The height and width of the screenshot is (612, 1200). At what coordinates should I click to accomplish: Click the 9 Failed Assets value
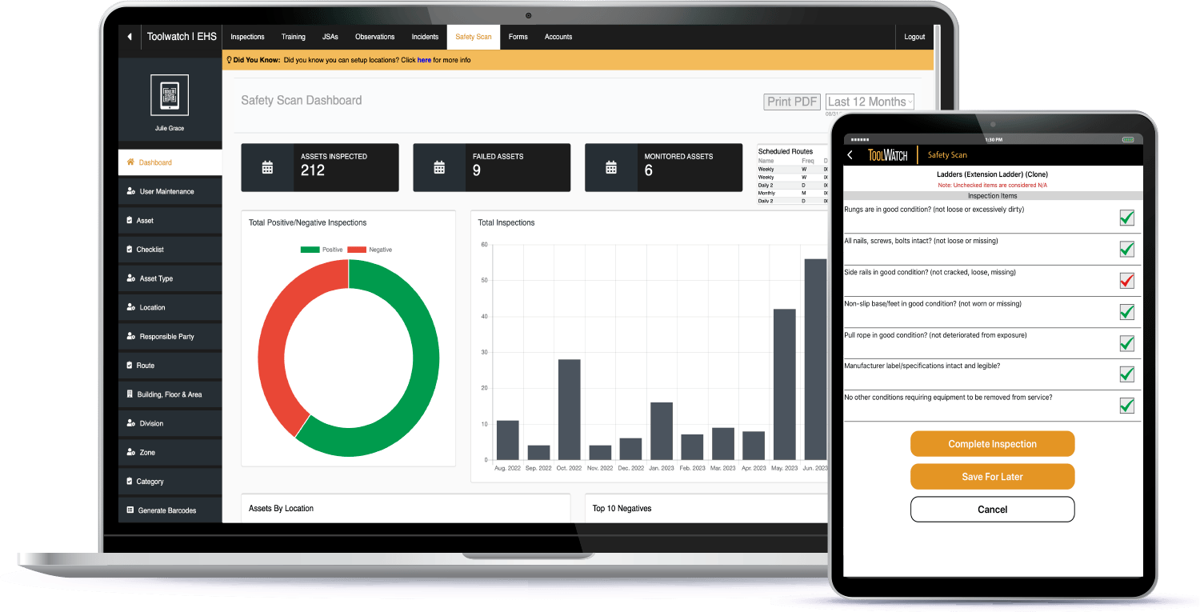coord(477,170)
